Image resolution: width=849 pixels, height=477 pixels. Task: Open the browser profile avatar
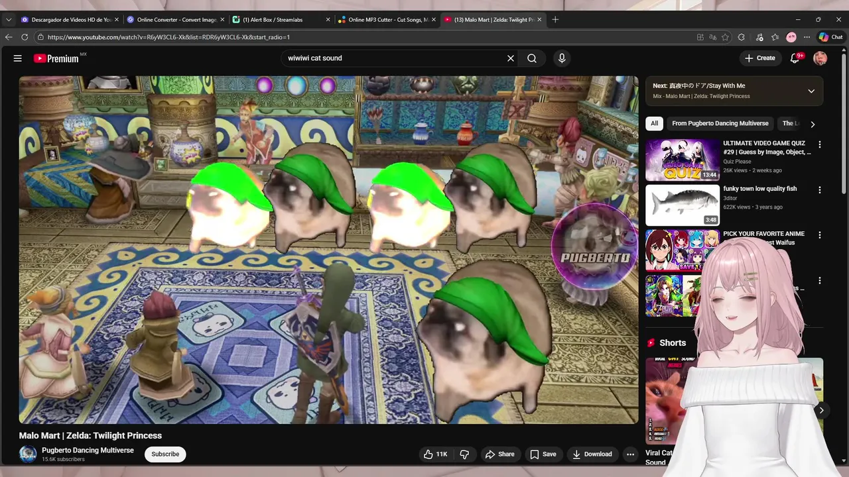(791, 37)
